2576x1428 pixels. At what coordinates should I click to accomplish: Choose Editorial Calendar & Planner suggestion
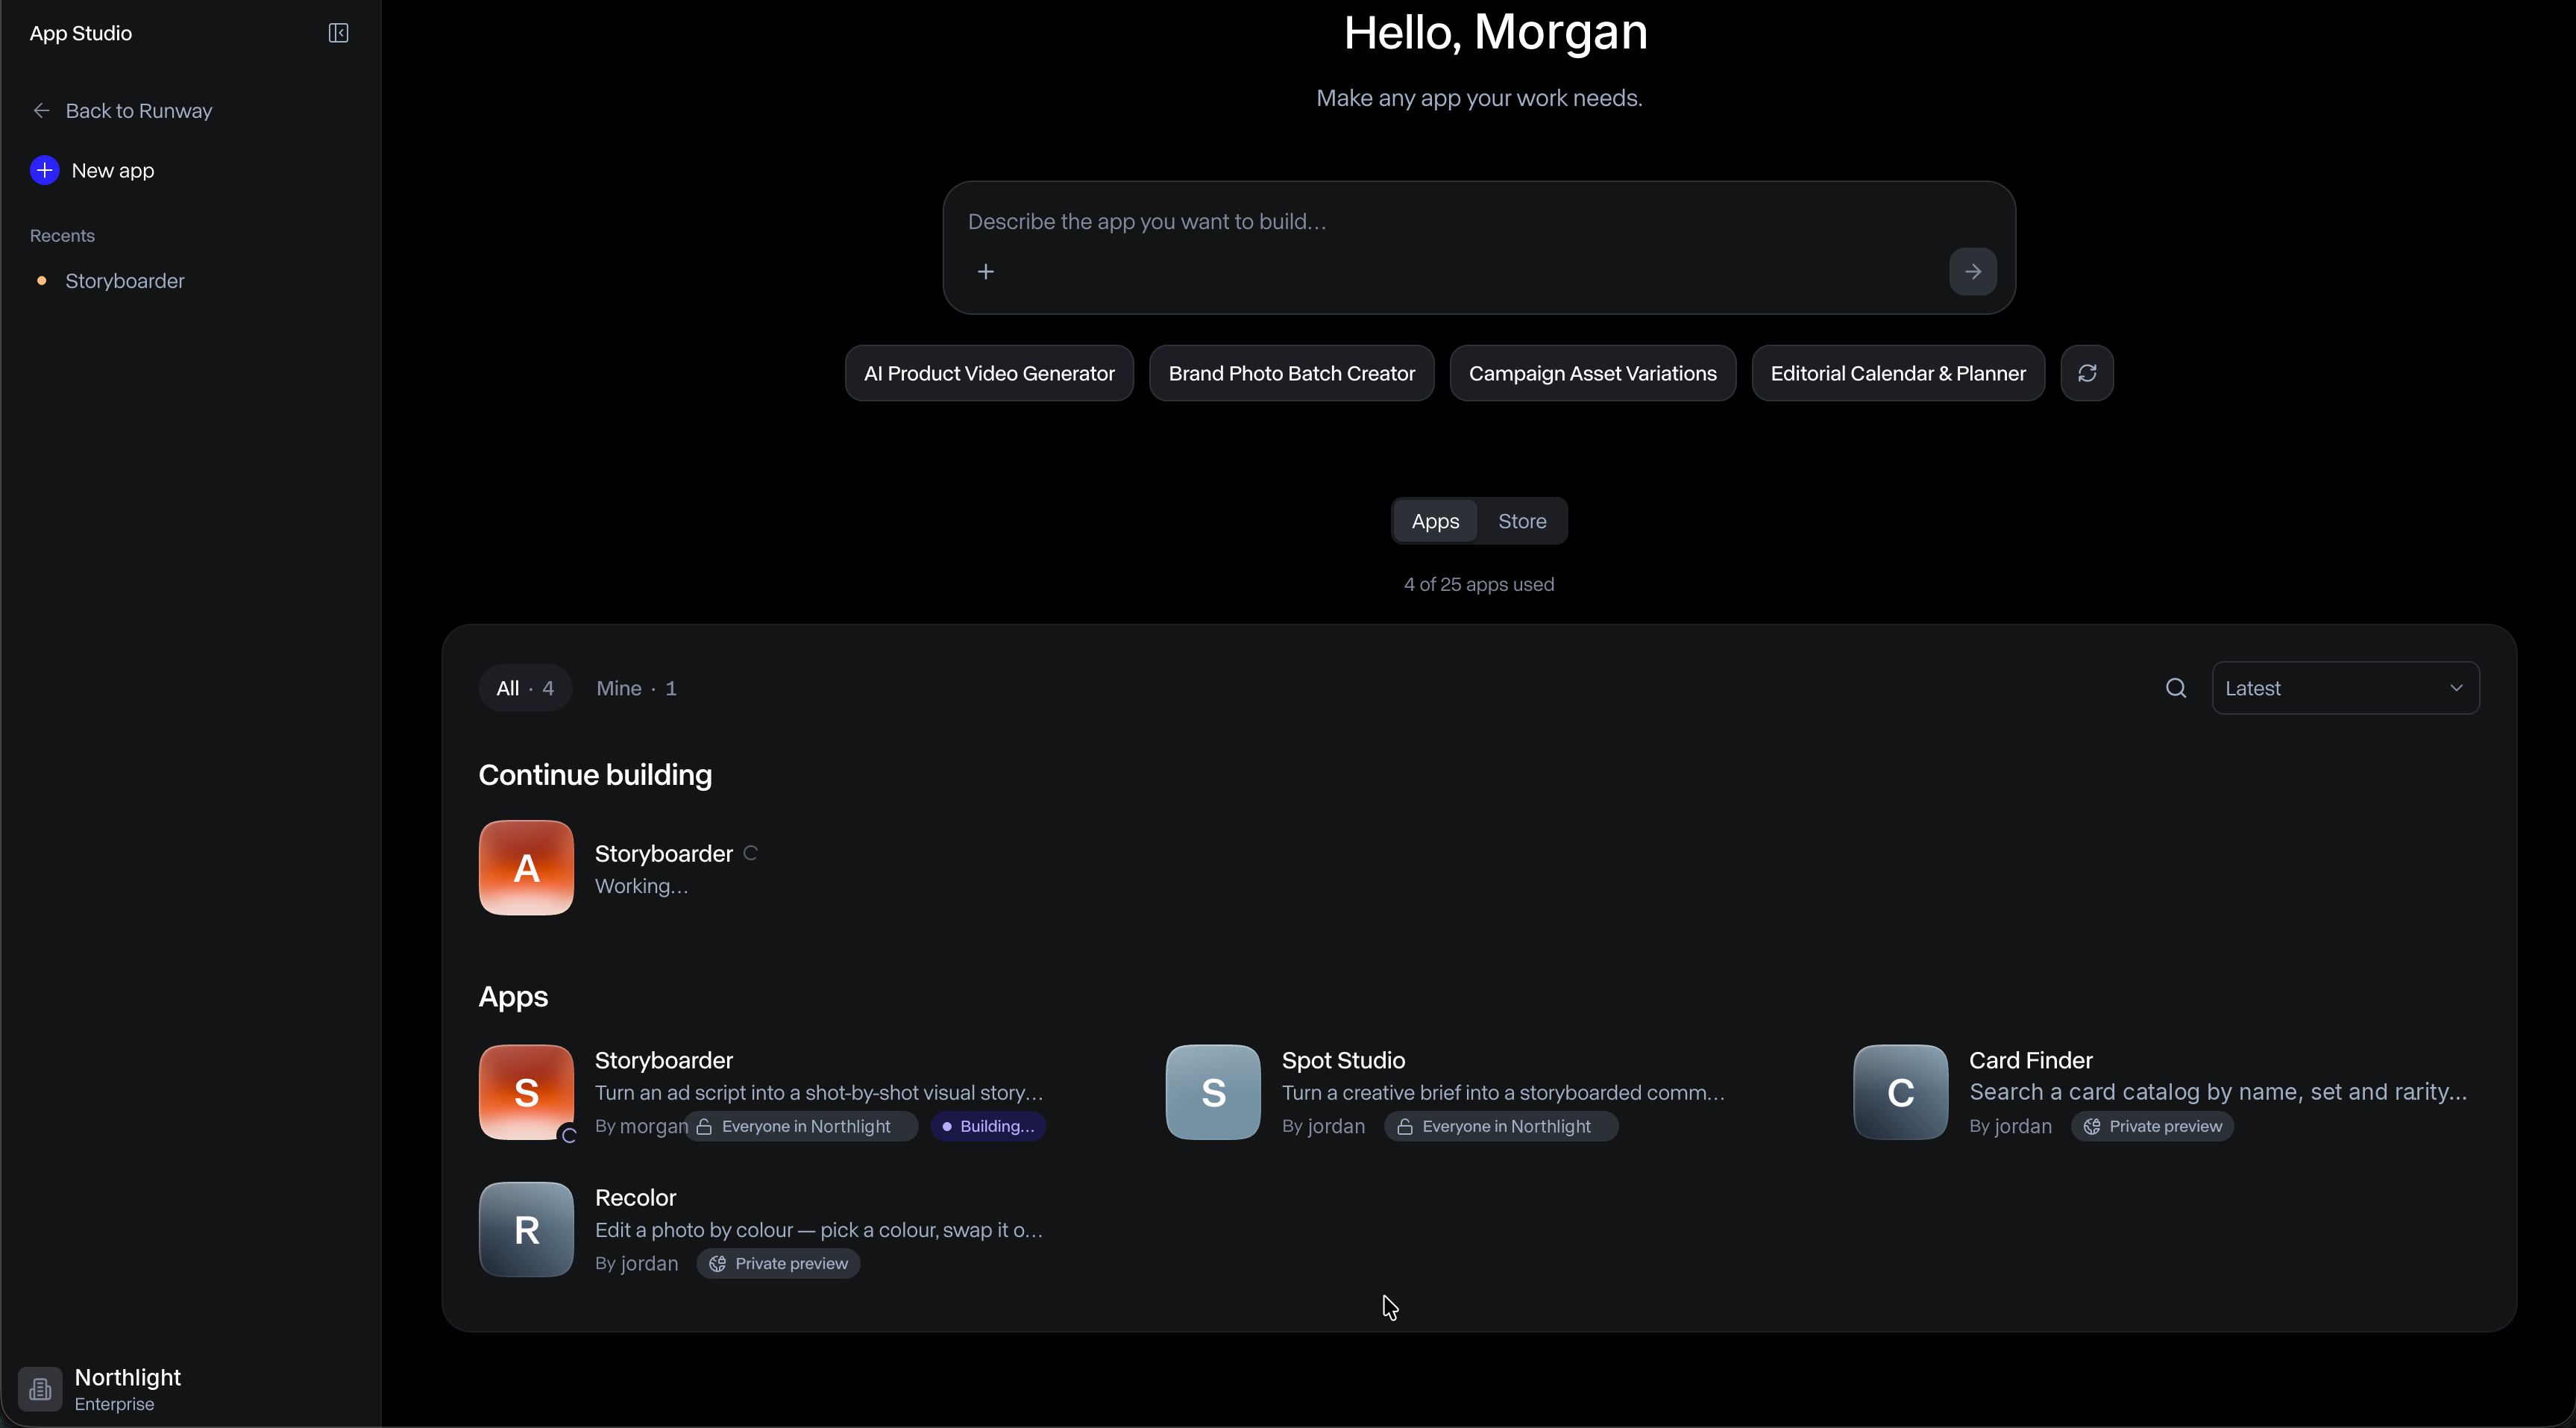pos(1897,373)
